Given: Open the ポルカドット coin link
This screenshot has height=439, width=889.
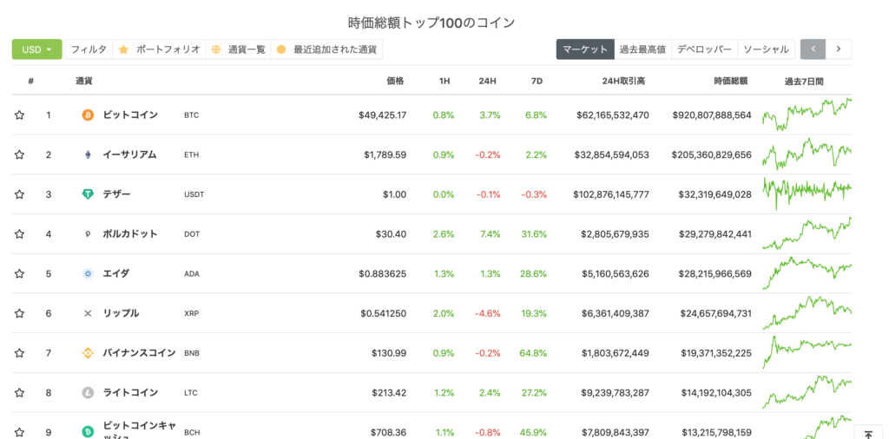Looking at the screenshot, I should [x=130, y=234].
